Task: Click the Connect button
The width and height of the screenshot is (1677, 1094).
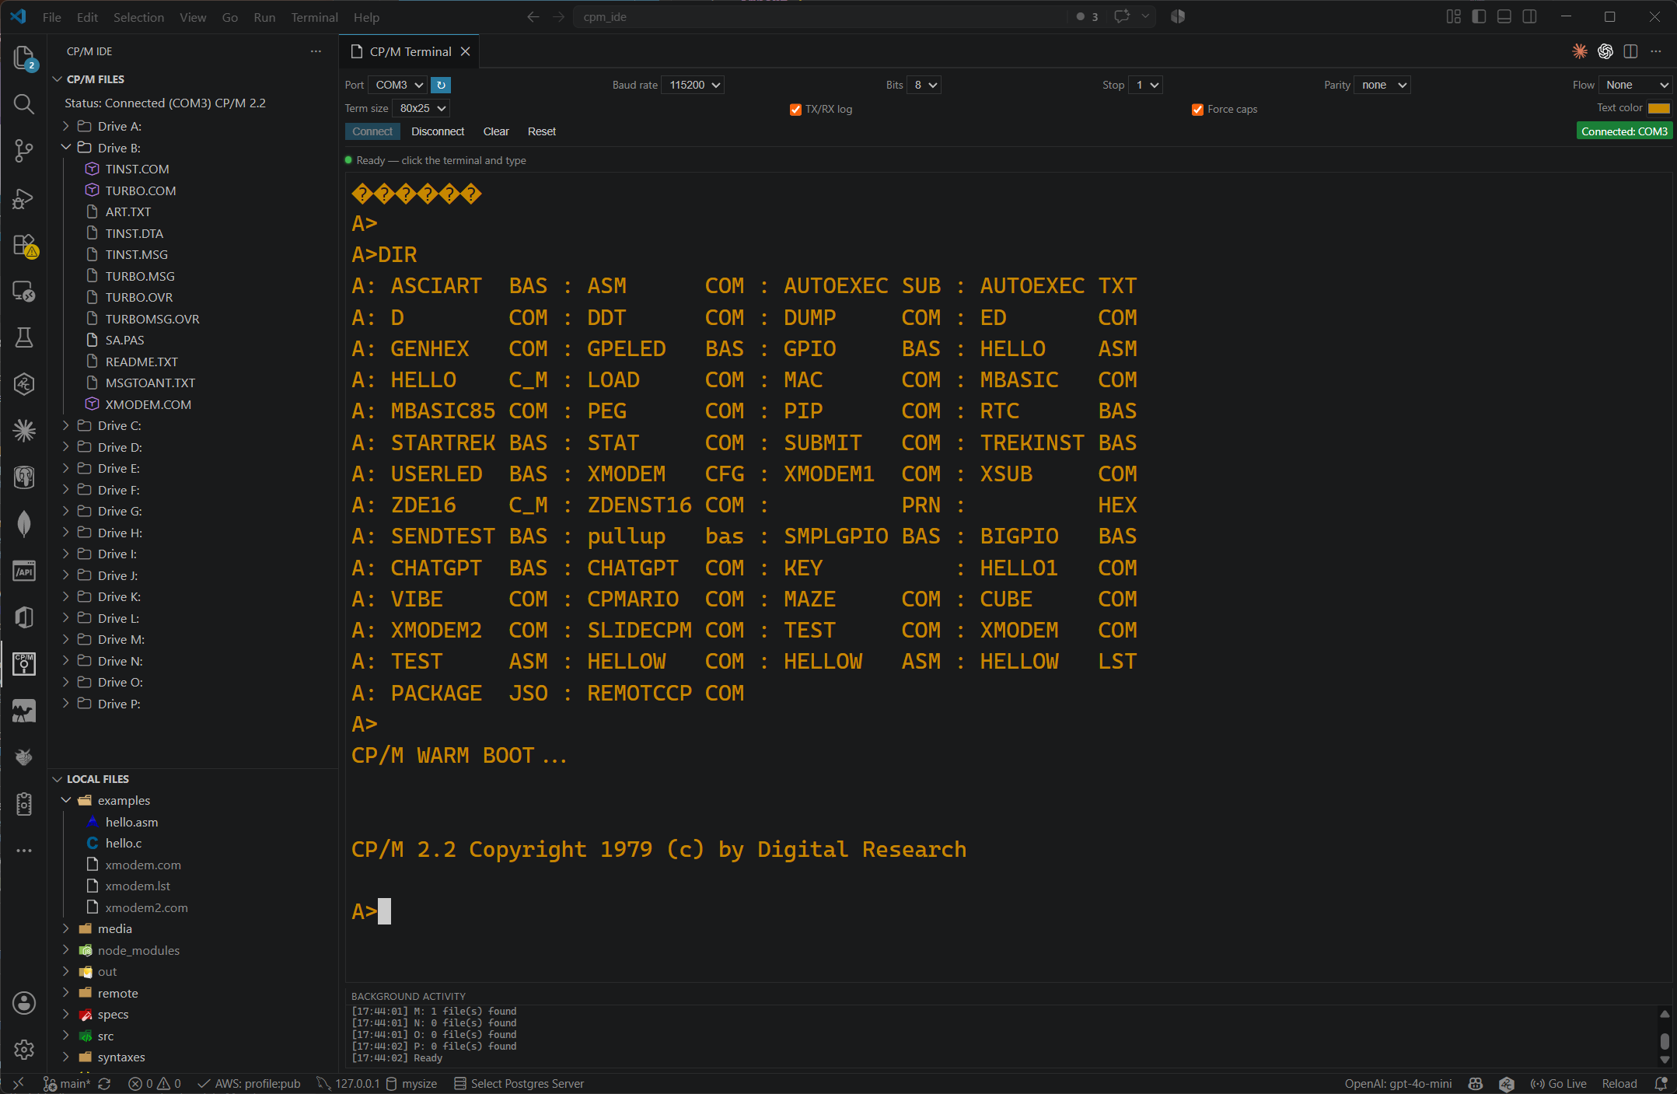Action: [372, 131]
